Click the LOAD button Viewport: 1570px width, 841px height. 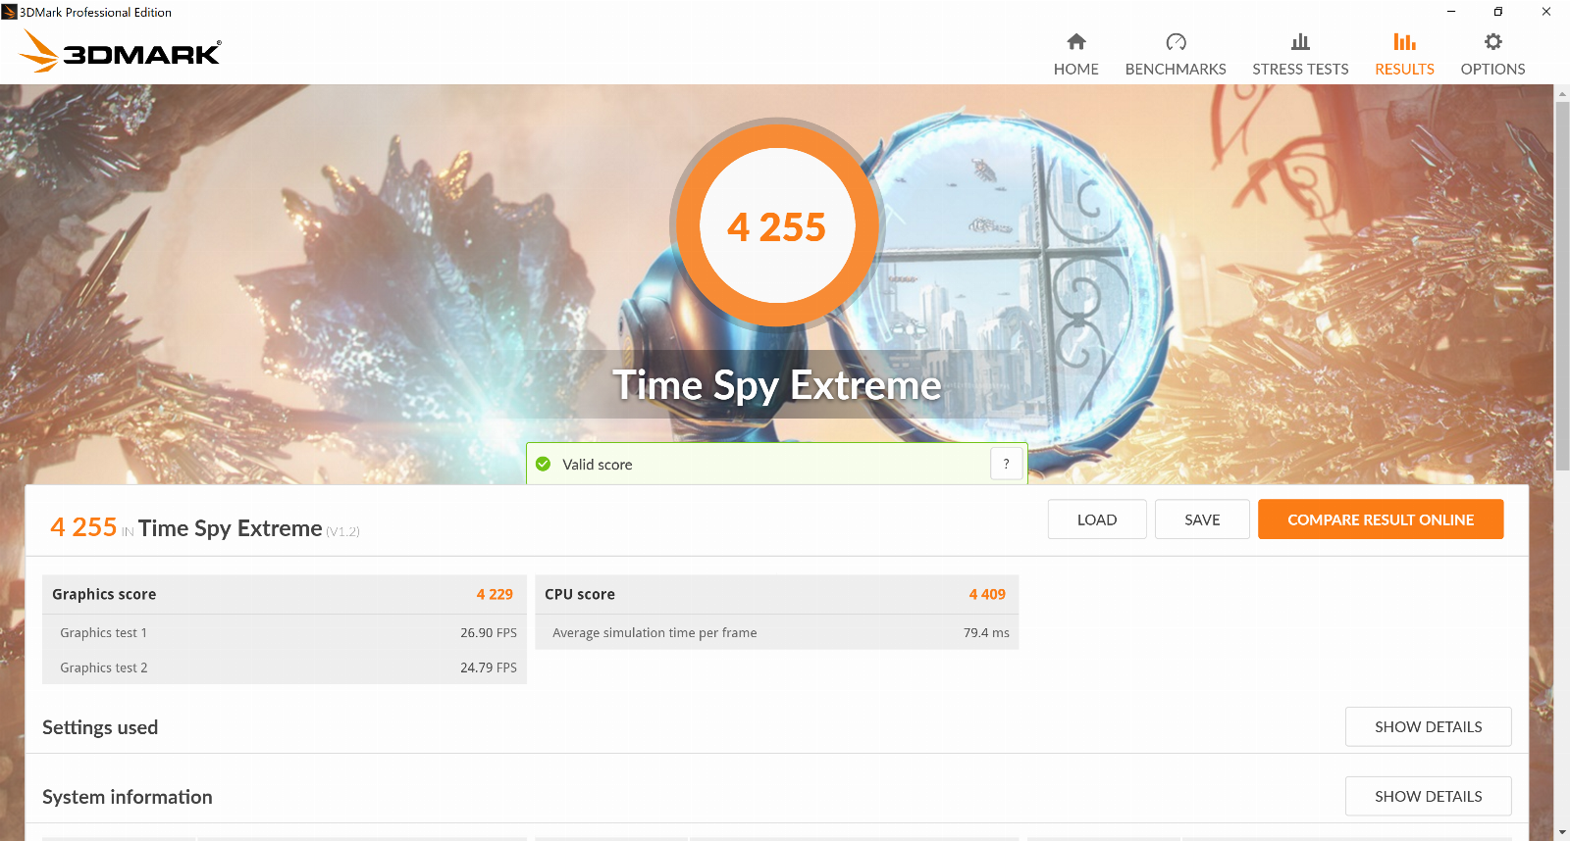pos(1097,519)
